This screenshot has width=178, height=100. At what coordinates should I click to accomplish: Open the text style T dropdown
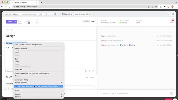point(7,47)
